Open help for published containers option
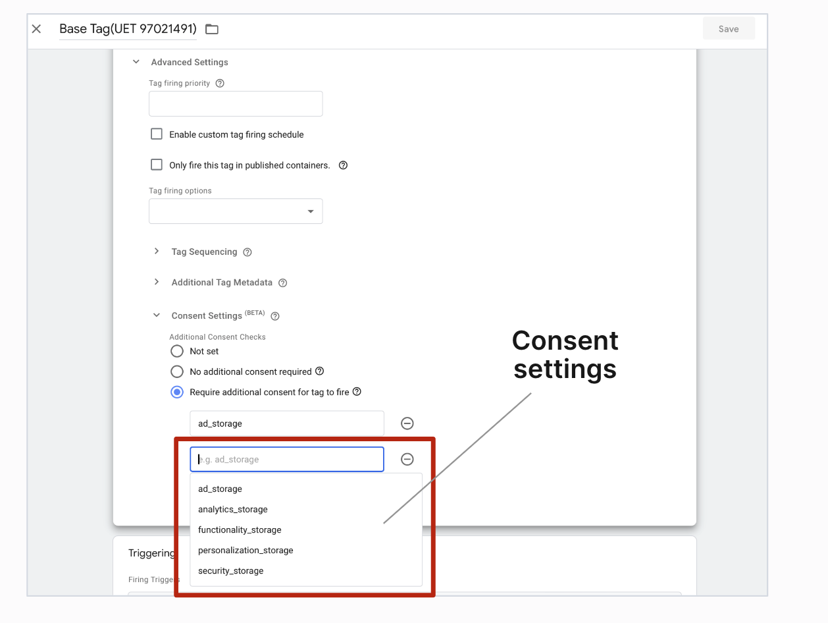 (x=343, y=165)
